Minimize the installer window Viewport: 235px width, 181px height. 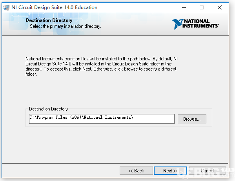pos(184,7)
